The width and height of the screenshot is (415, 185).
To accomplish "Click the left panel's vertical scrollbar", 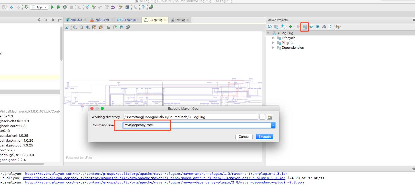I will point(61,43).
